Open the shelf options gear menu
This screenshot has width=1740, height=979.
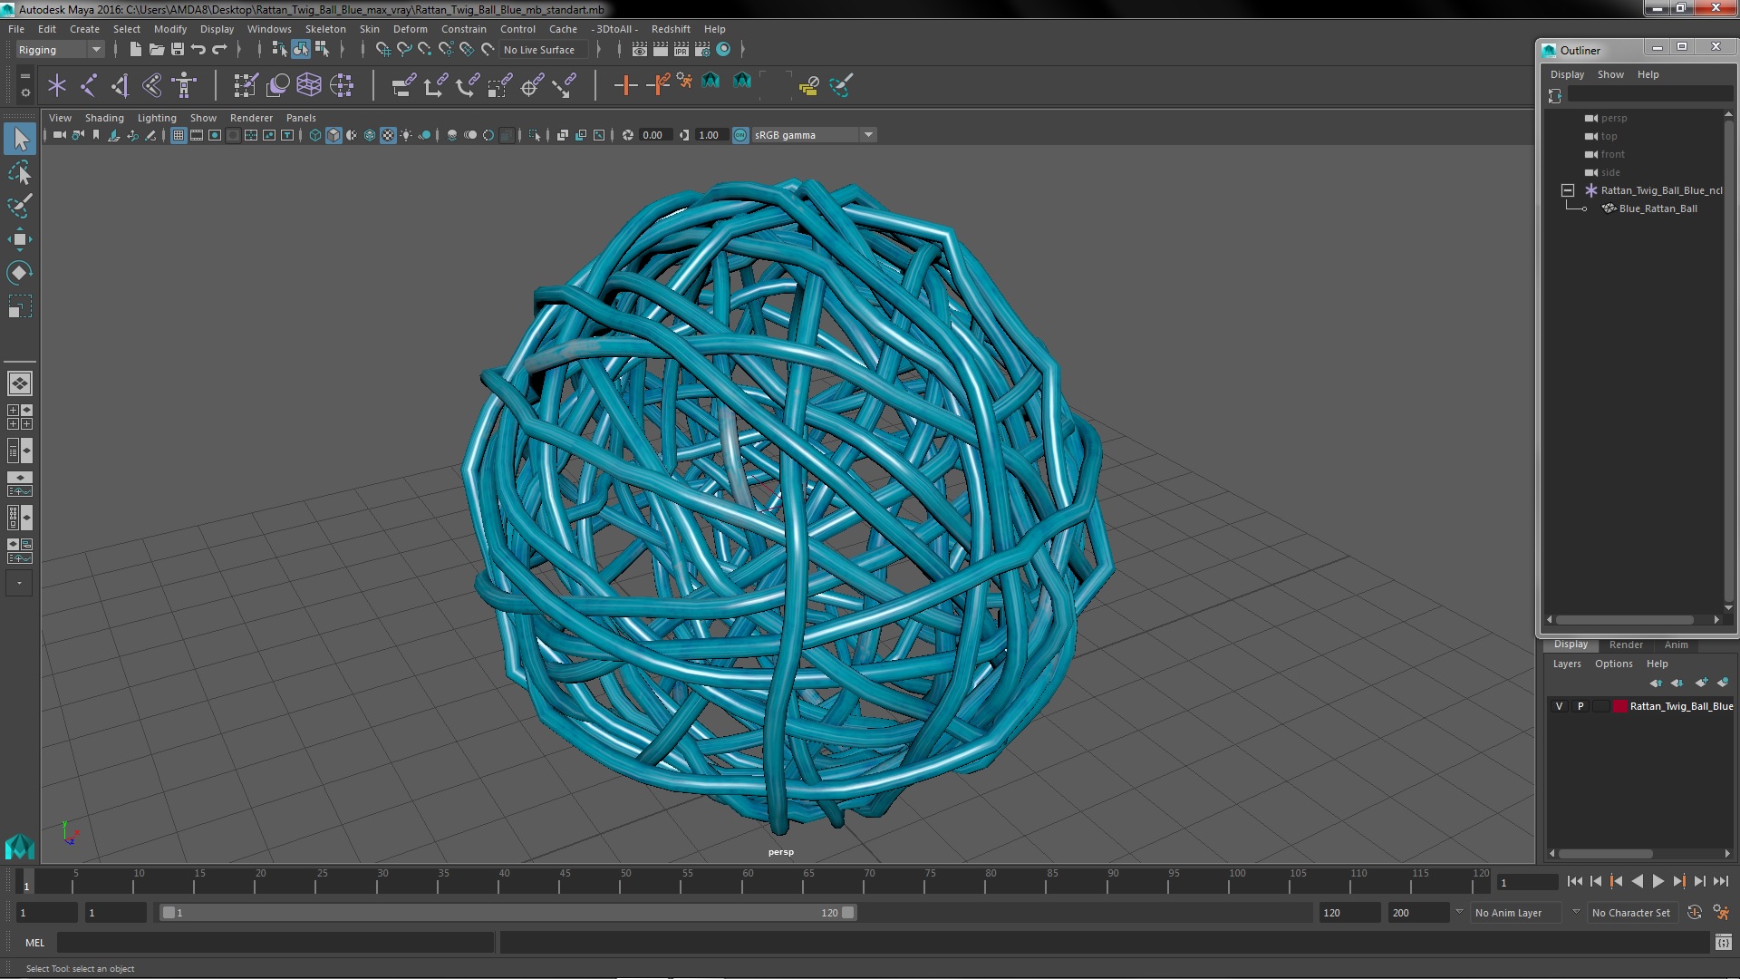pos(24,92)
